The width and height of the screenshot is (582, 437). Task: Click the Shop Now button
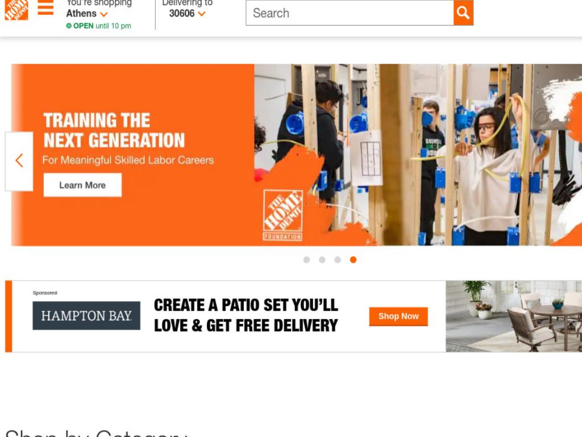click(x=398, y=316)
